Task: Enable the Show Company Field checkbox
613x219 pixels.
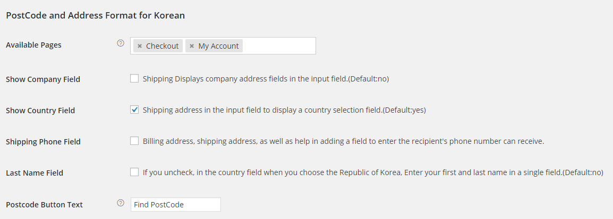Action: click(134, 79)
